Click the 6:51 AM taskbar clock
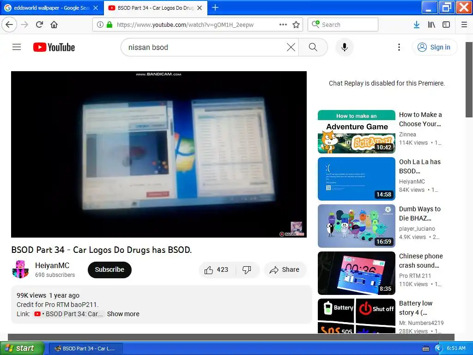The image size is (473, 355). pos(456,348)
